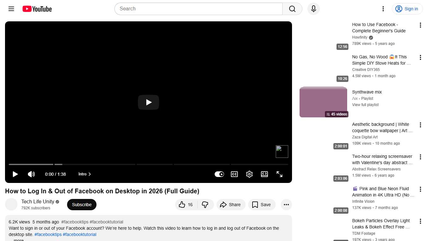Mute the video volume icon
Image resolution: width=428 pixels, height=241 pixels.
(31, 174)
